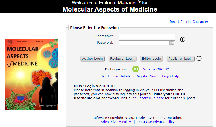216x127 pixels.
Task: Click the Molecular Aspects of Medicine cover image
Action: click(x=31, y=74)
